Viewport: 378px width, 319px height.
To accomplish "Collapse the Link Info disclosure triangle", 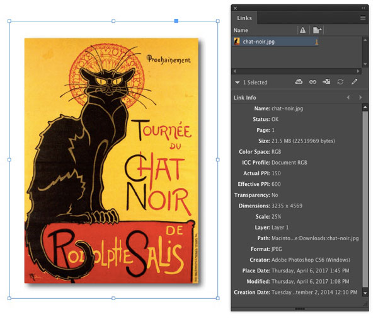I will pyautogui.click(x=237, y=83).
